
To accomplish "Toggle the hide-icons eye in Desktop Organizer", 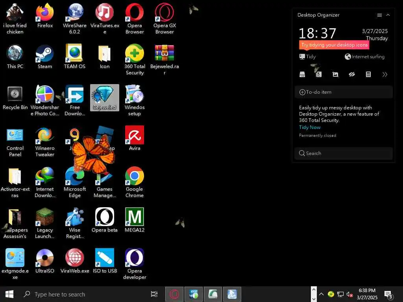I will pos(352,74).
